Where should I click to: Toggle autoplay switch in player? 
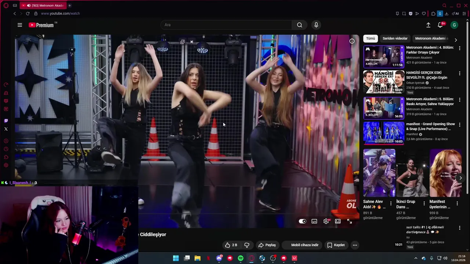click(303, 221)
